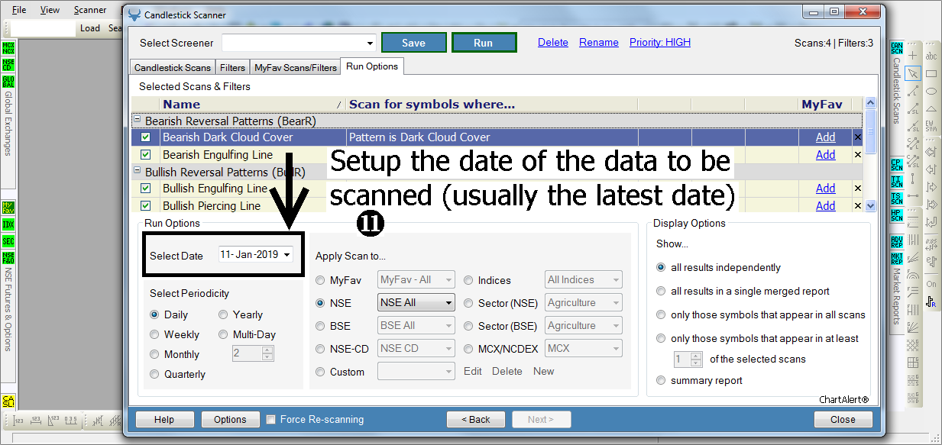Click the Save button
The image size is (942, 445).
[413, 43]
